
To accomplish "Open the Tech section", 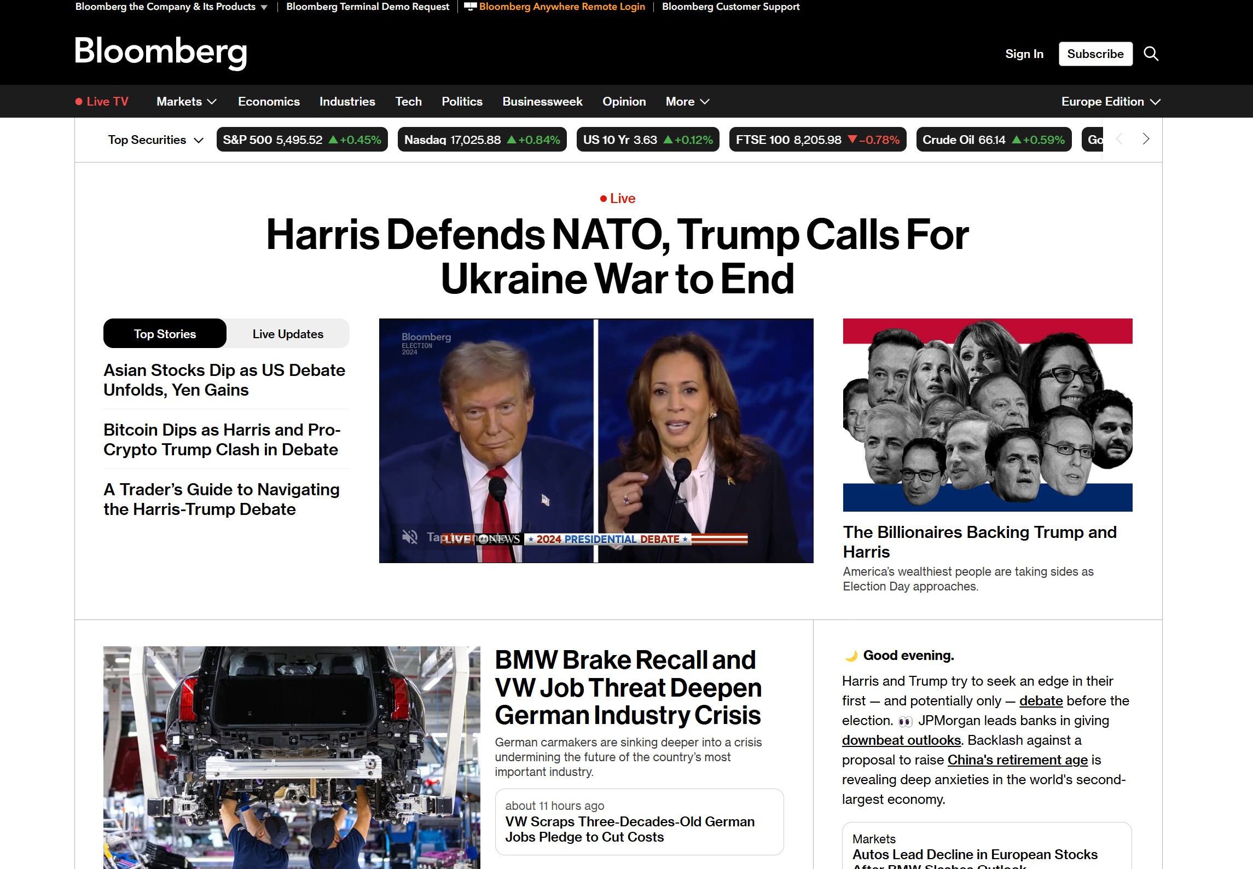I will pyautogui.click(x=409, y=102).
